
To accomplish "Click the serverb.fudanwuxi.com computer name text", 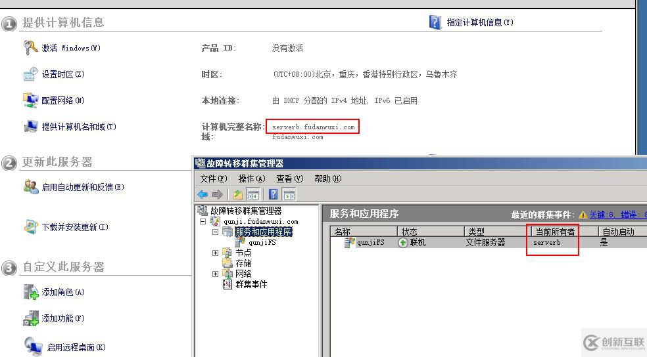I will click(313, 127).
